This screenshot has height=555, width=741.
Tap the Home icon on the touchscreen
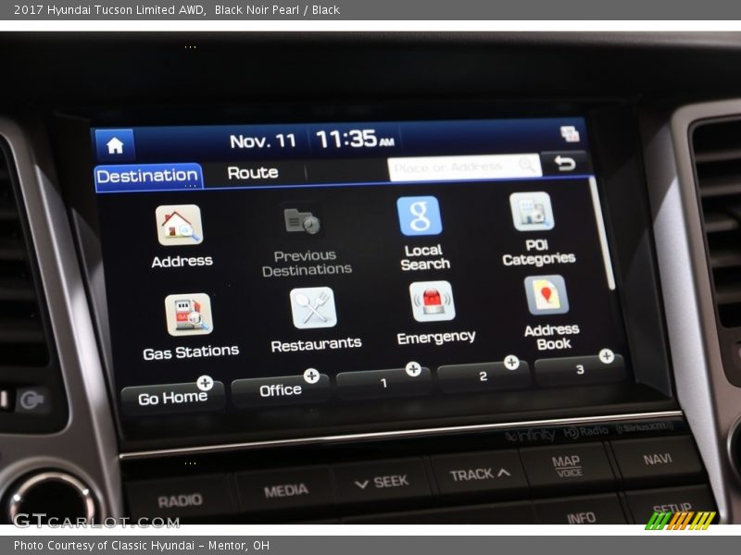[115, 145]
